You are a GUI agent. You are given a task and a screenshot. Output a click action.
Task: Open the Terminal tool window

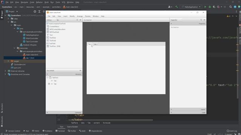[60, 131]
